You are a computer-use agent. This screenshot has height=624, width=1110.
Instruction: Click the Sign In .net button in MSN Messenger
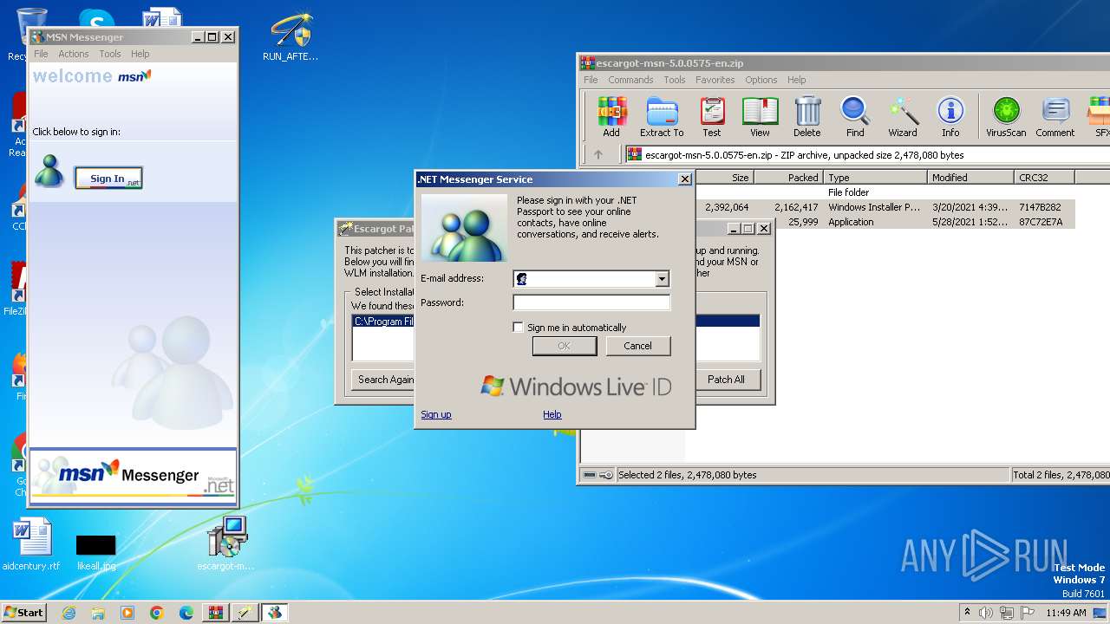(x=108, y=179)
